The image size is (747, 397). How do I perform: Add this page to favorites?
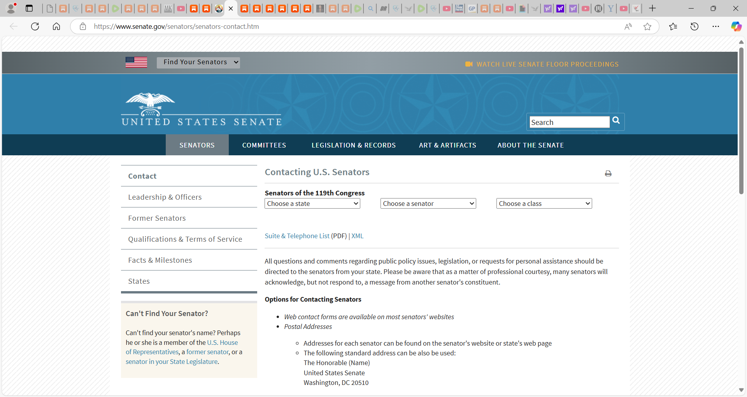647,26
